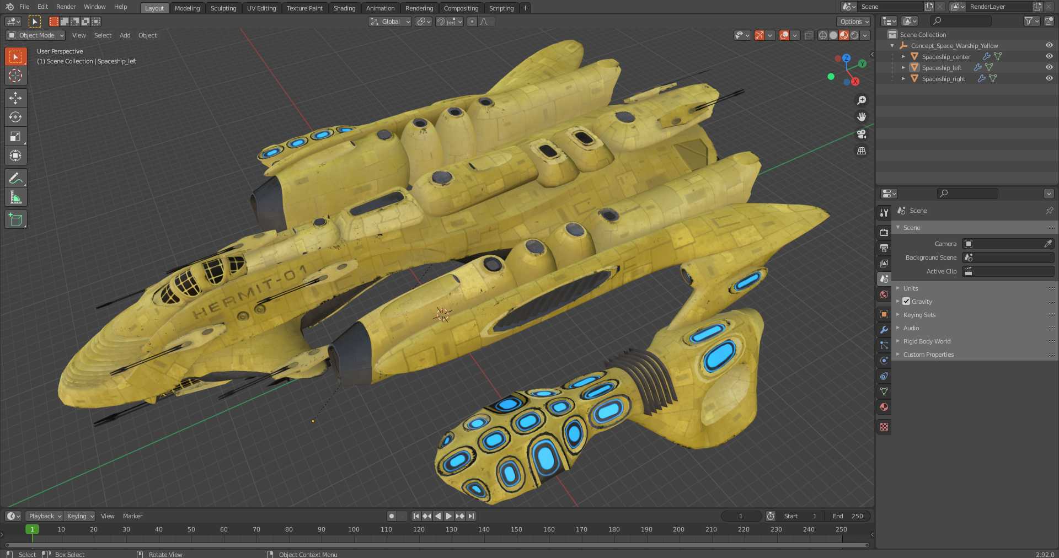
Task: Open the shading options dropdown arrow
Action: click(865, 35)
